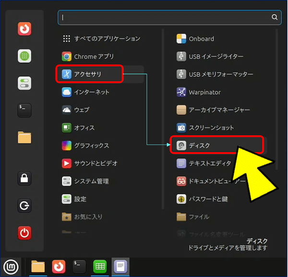
Task: Open system settings toggle icon in sidebar
Action: click(24, 83)
